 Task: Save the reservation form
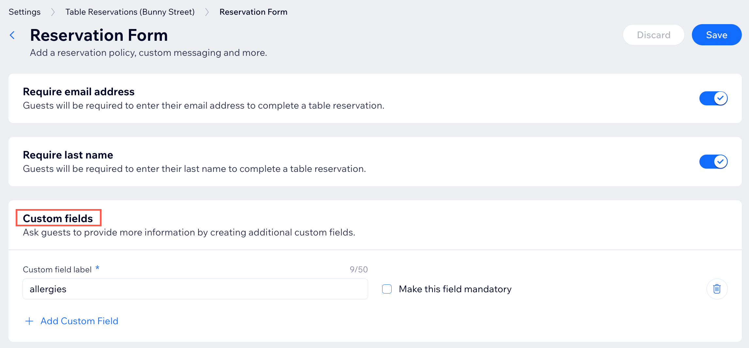pyautogui.click(x=716, y=35)
